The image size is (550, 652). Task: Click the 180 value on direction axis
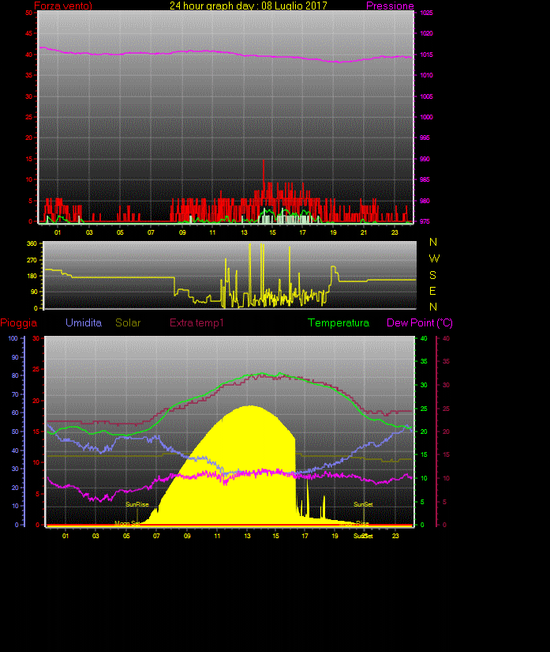tap(32, 276)
